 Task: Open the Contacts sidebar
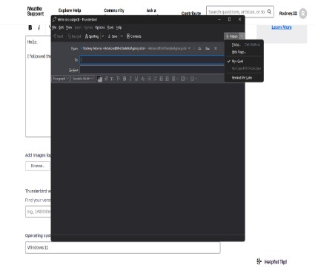tap(134, 36)
